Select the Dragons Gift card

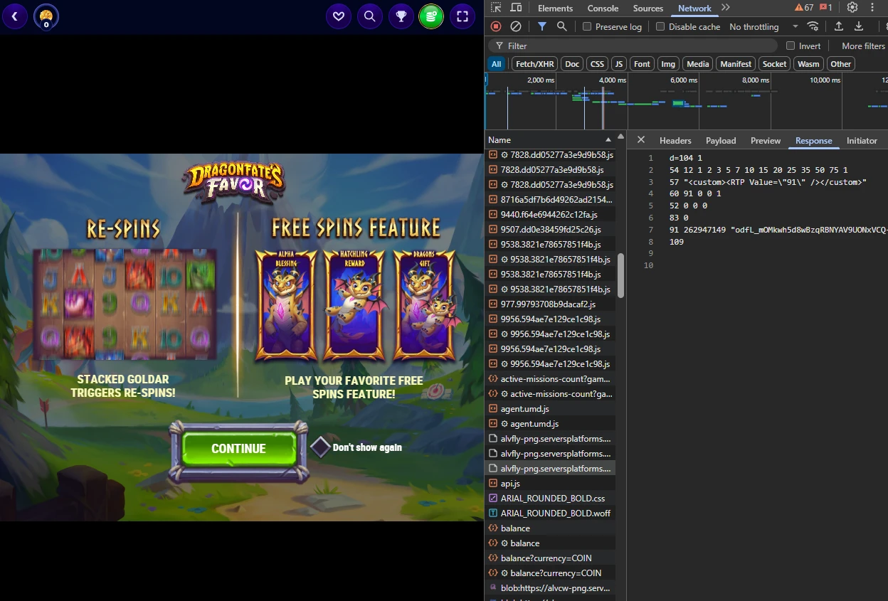tap(425, 305)
